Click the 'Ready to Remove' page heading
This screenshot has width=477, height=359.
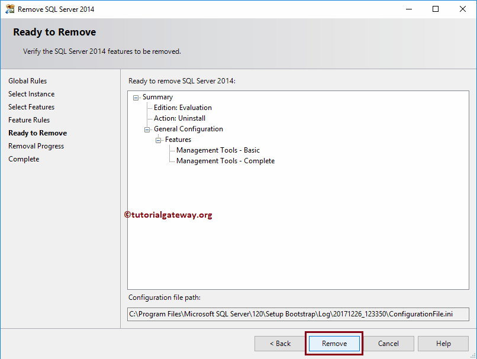pos(54,32)
